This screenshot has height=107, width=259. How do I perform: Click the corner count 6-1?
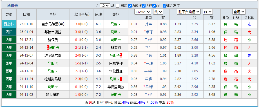coord(99,24)
